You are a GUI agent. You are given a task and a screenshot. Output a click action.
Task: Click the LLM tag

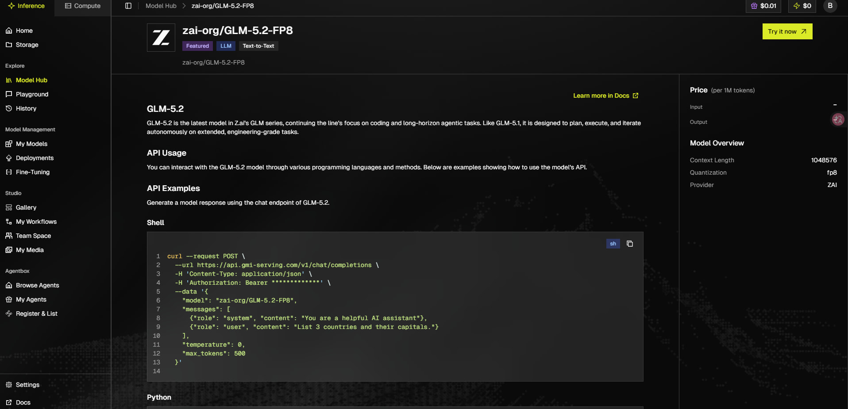[226, 46]
